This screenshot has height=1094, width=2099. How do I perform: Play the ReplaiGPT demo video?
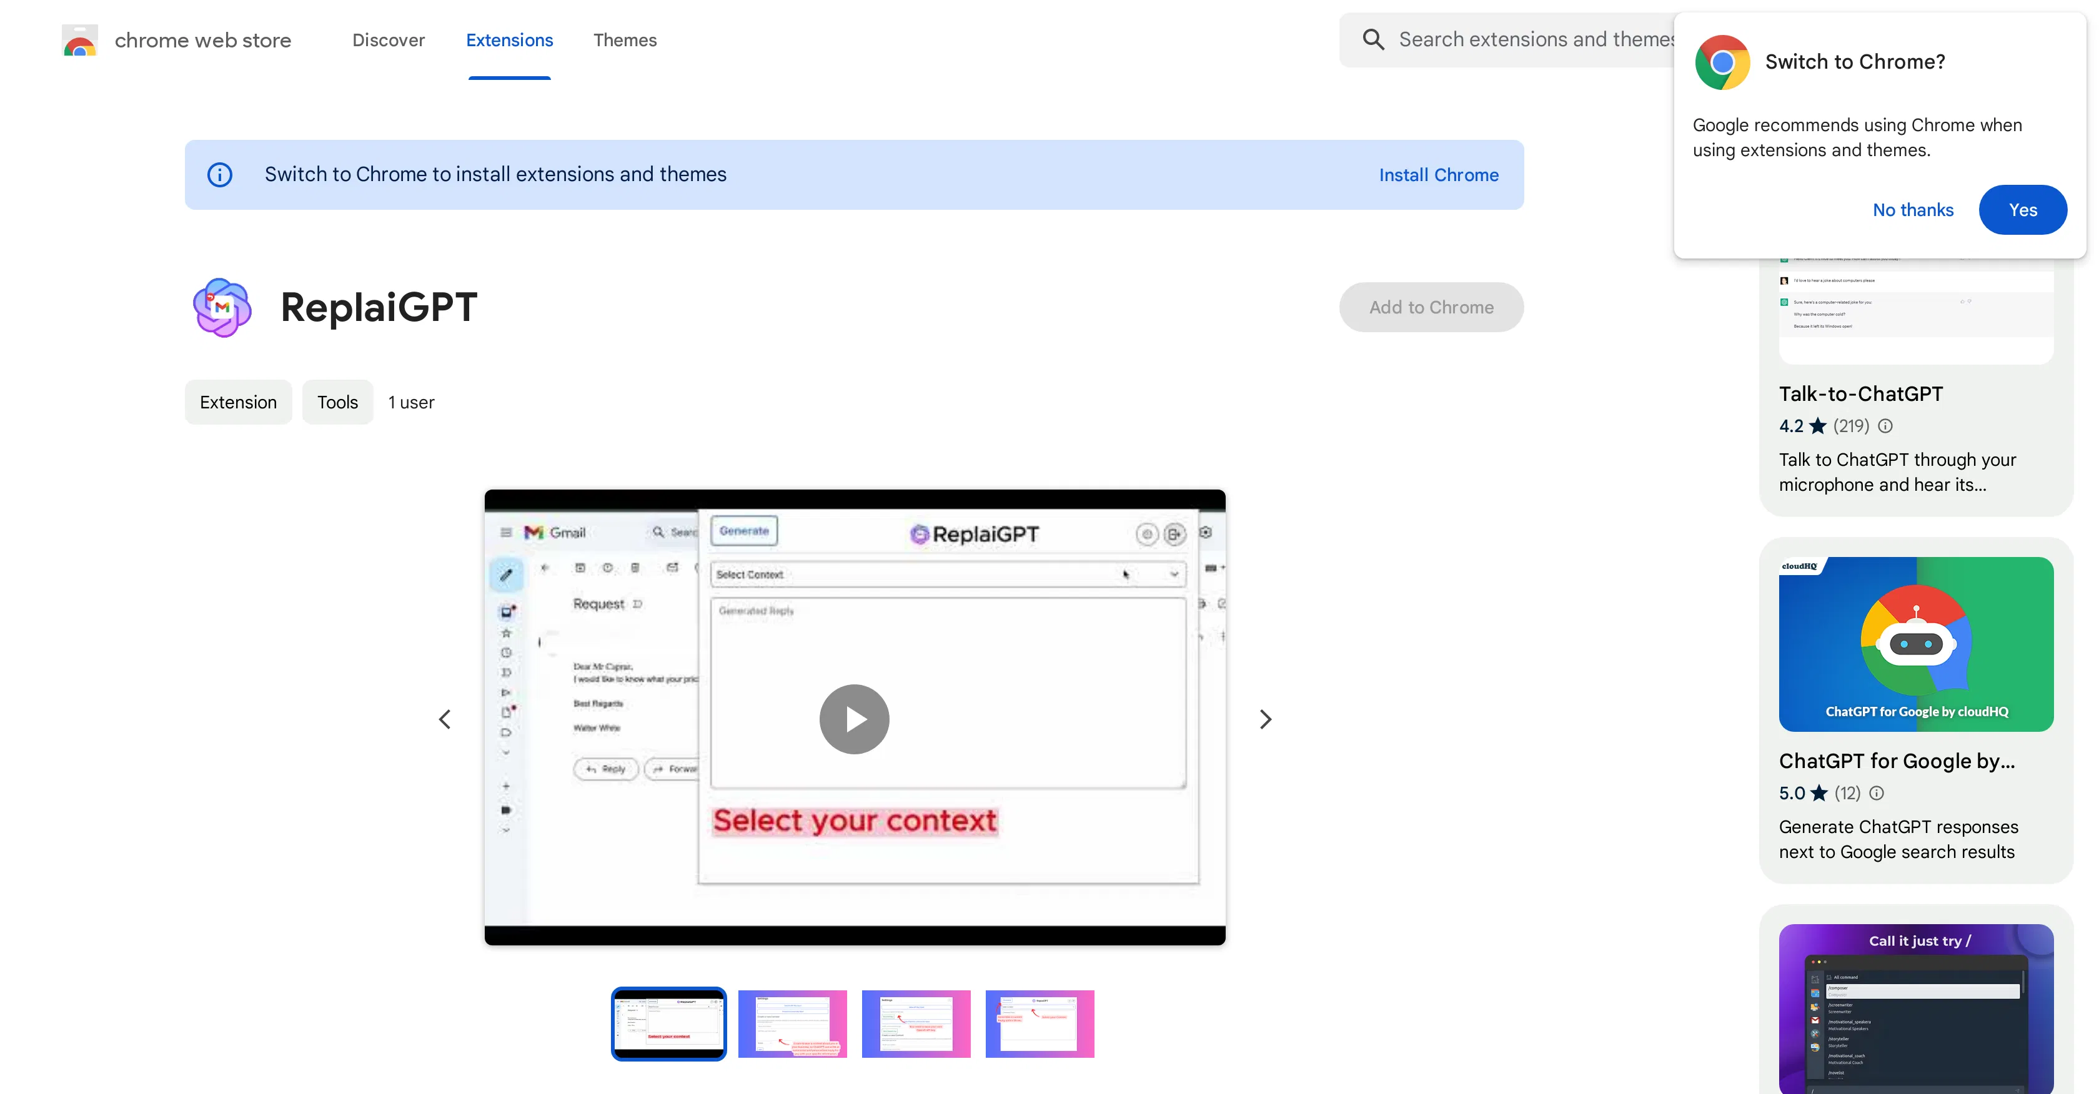(x=853, y=719)
